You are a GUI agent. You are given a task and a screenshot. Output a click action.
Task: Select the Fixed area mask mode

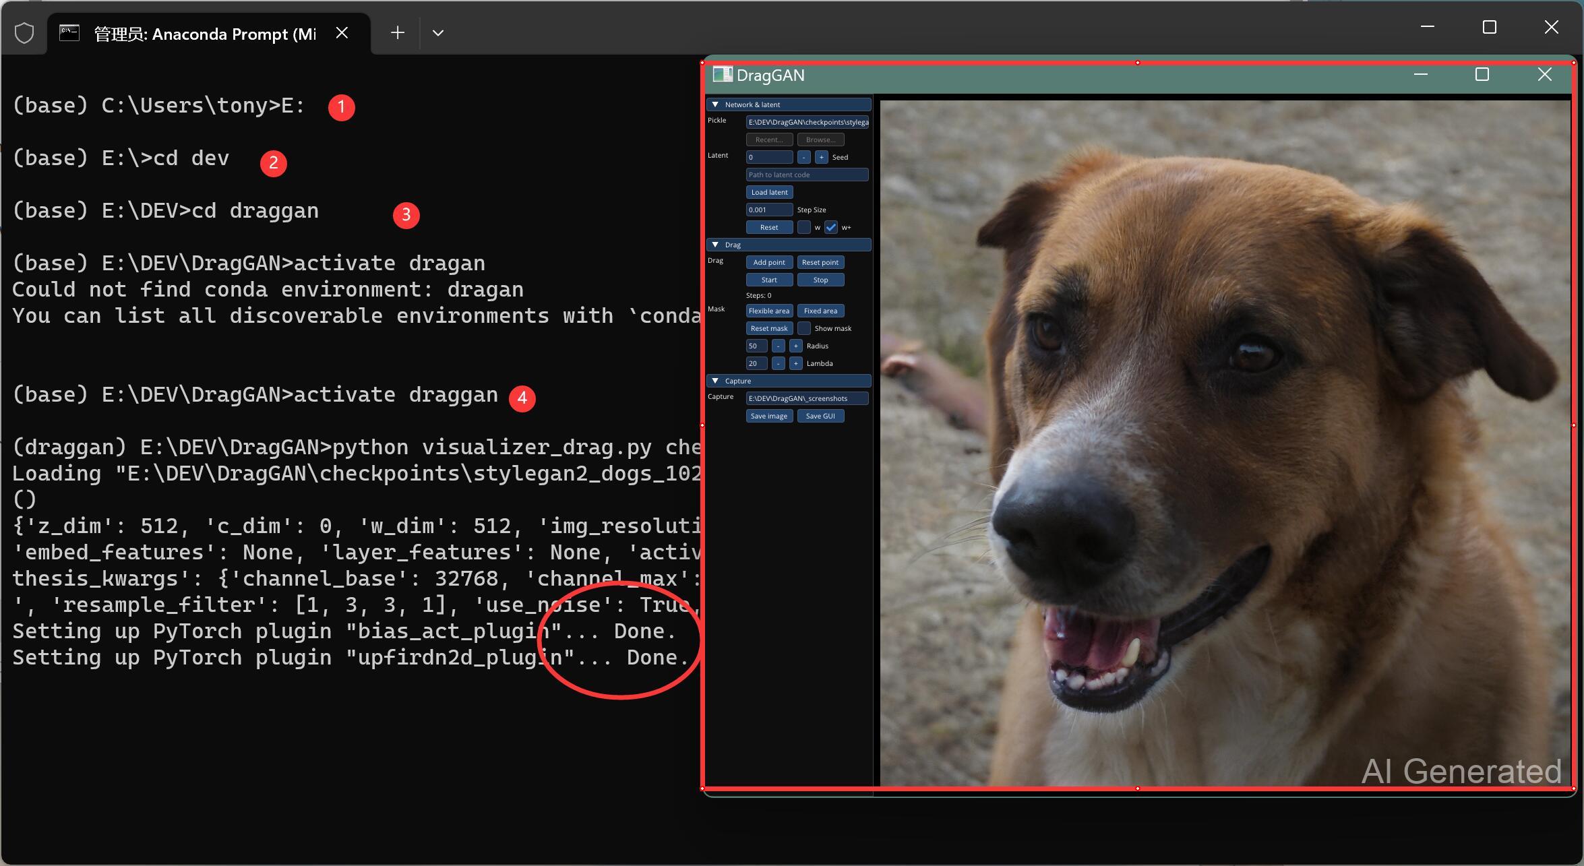[x=820, y=311]
